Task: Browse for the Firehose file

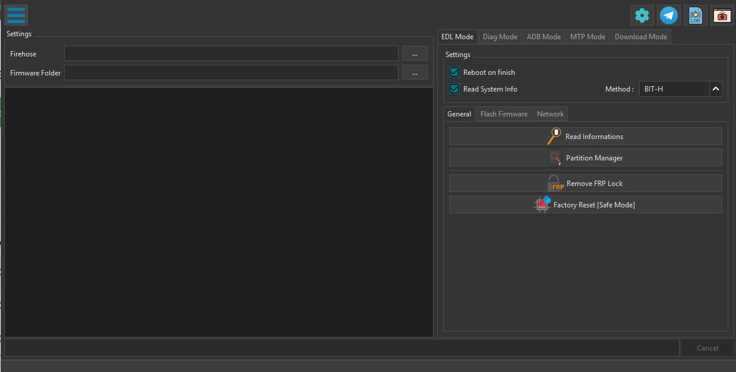Action: pyautogui.click(x=415, y=53)
